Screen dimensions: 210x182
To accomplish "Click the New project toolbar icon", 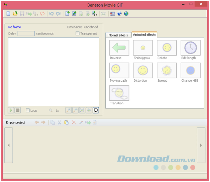I will pos(9,14).
